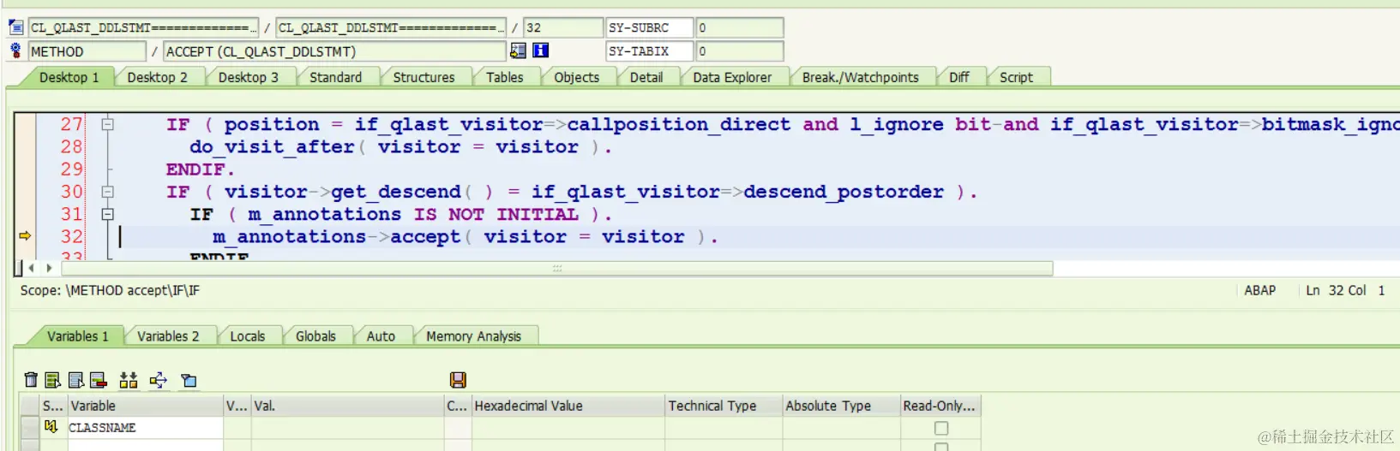1400x451 pixels.
Task: Collapse the IF block at line 27
Action: pyautogui.click(x=108, y=124)
